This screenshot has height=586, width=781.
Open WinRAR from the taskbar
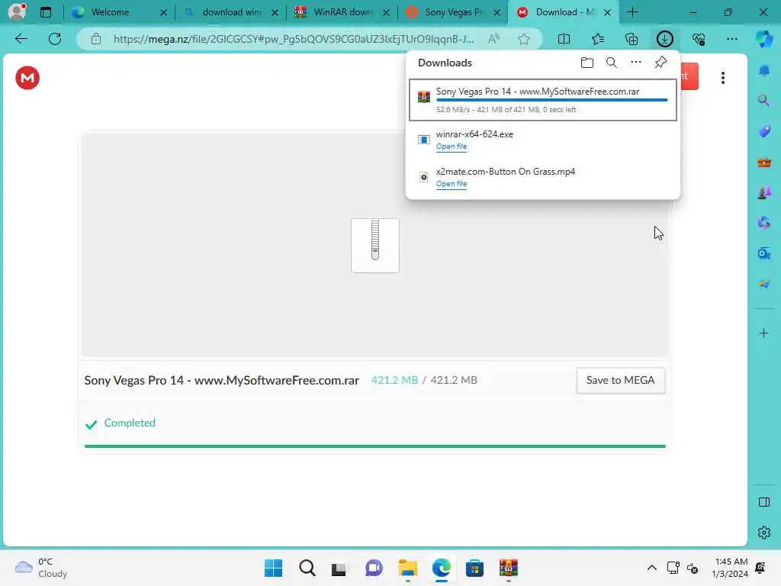[509, 568]
